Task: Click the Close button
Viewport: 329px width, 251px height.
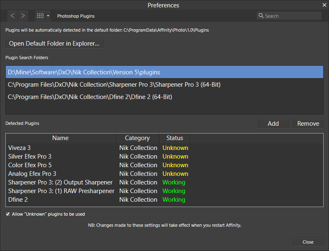Action: (308, 242)
